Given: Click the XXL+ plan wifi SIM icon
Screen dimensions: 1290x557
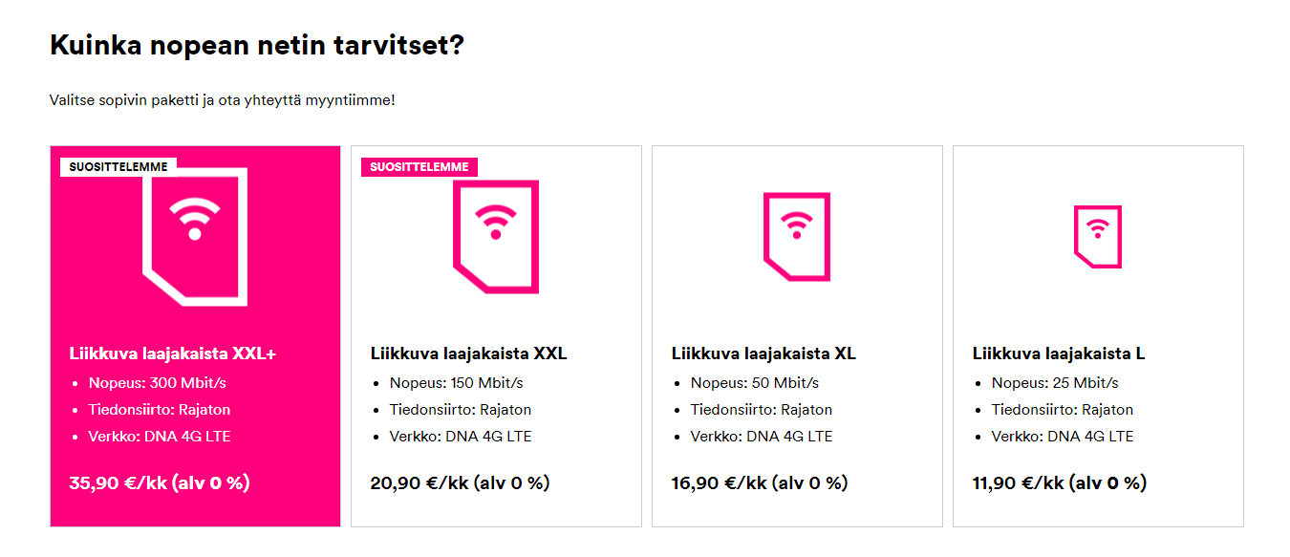Looking at the screenshot, I should click(x=195, y=236).
